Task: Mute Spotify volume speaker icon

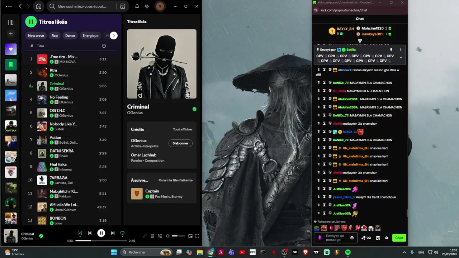Action: pos(167,236)
